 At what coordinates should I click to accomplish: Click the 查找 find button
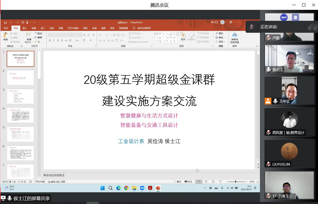[220, 33]
